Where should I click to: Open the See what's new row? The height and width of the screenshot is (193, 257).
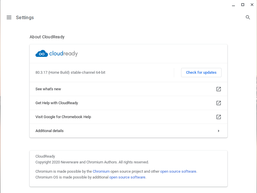(x=128, y=89)
